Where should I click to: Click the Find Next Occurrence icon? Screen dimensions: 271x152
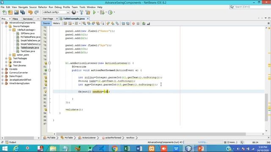93,24
